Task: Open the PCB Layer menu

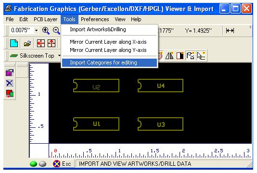Action: pos(45,19)
